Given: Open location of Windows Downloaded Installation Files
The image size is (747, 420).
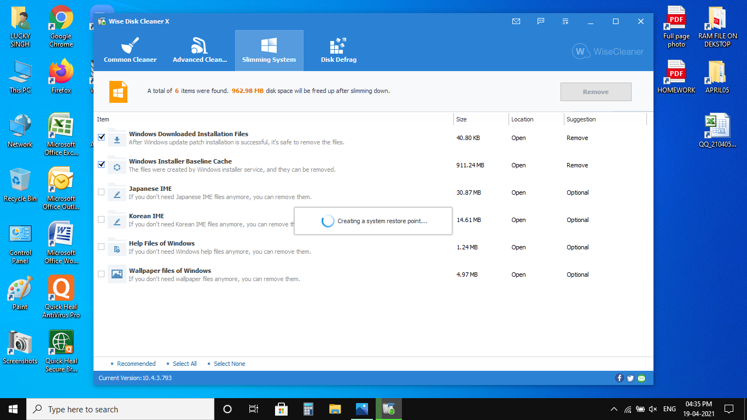Looking at the screenshot, I should pos(518,138).
